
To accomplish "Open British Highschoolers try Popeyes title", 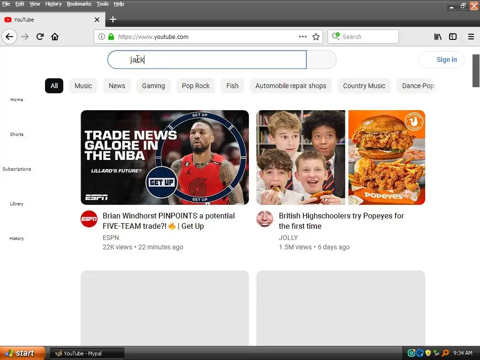I will (341, 221).
